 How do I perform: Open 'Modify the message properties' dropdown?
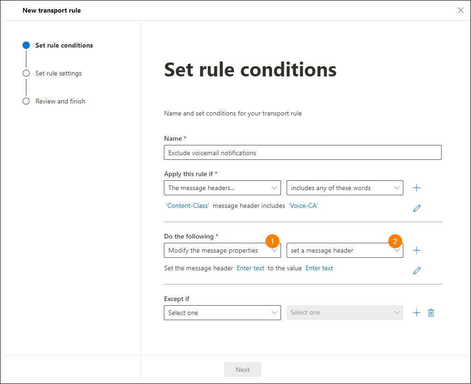point(222,250)
